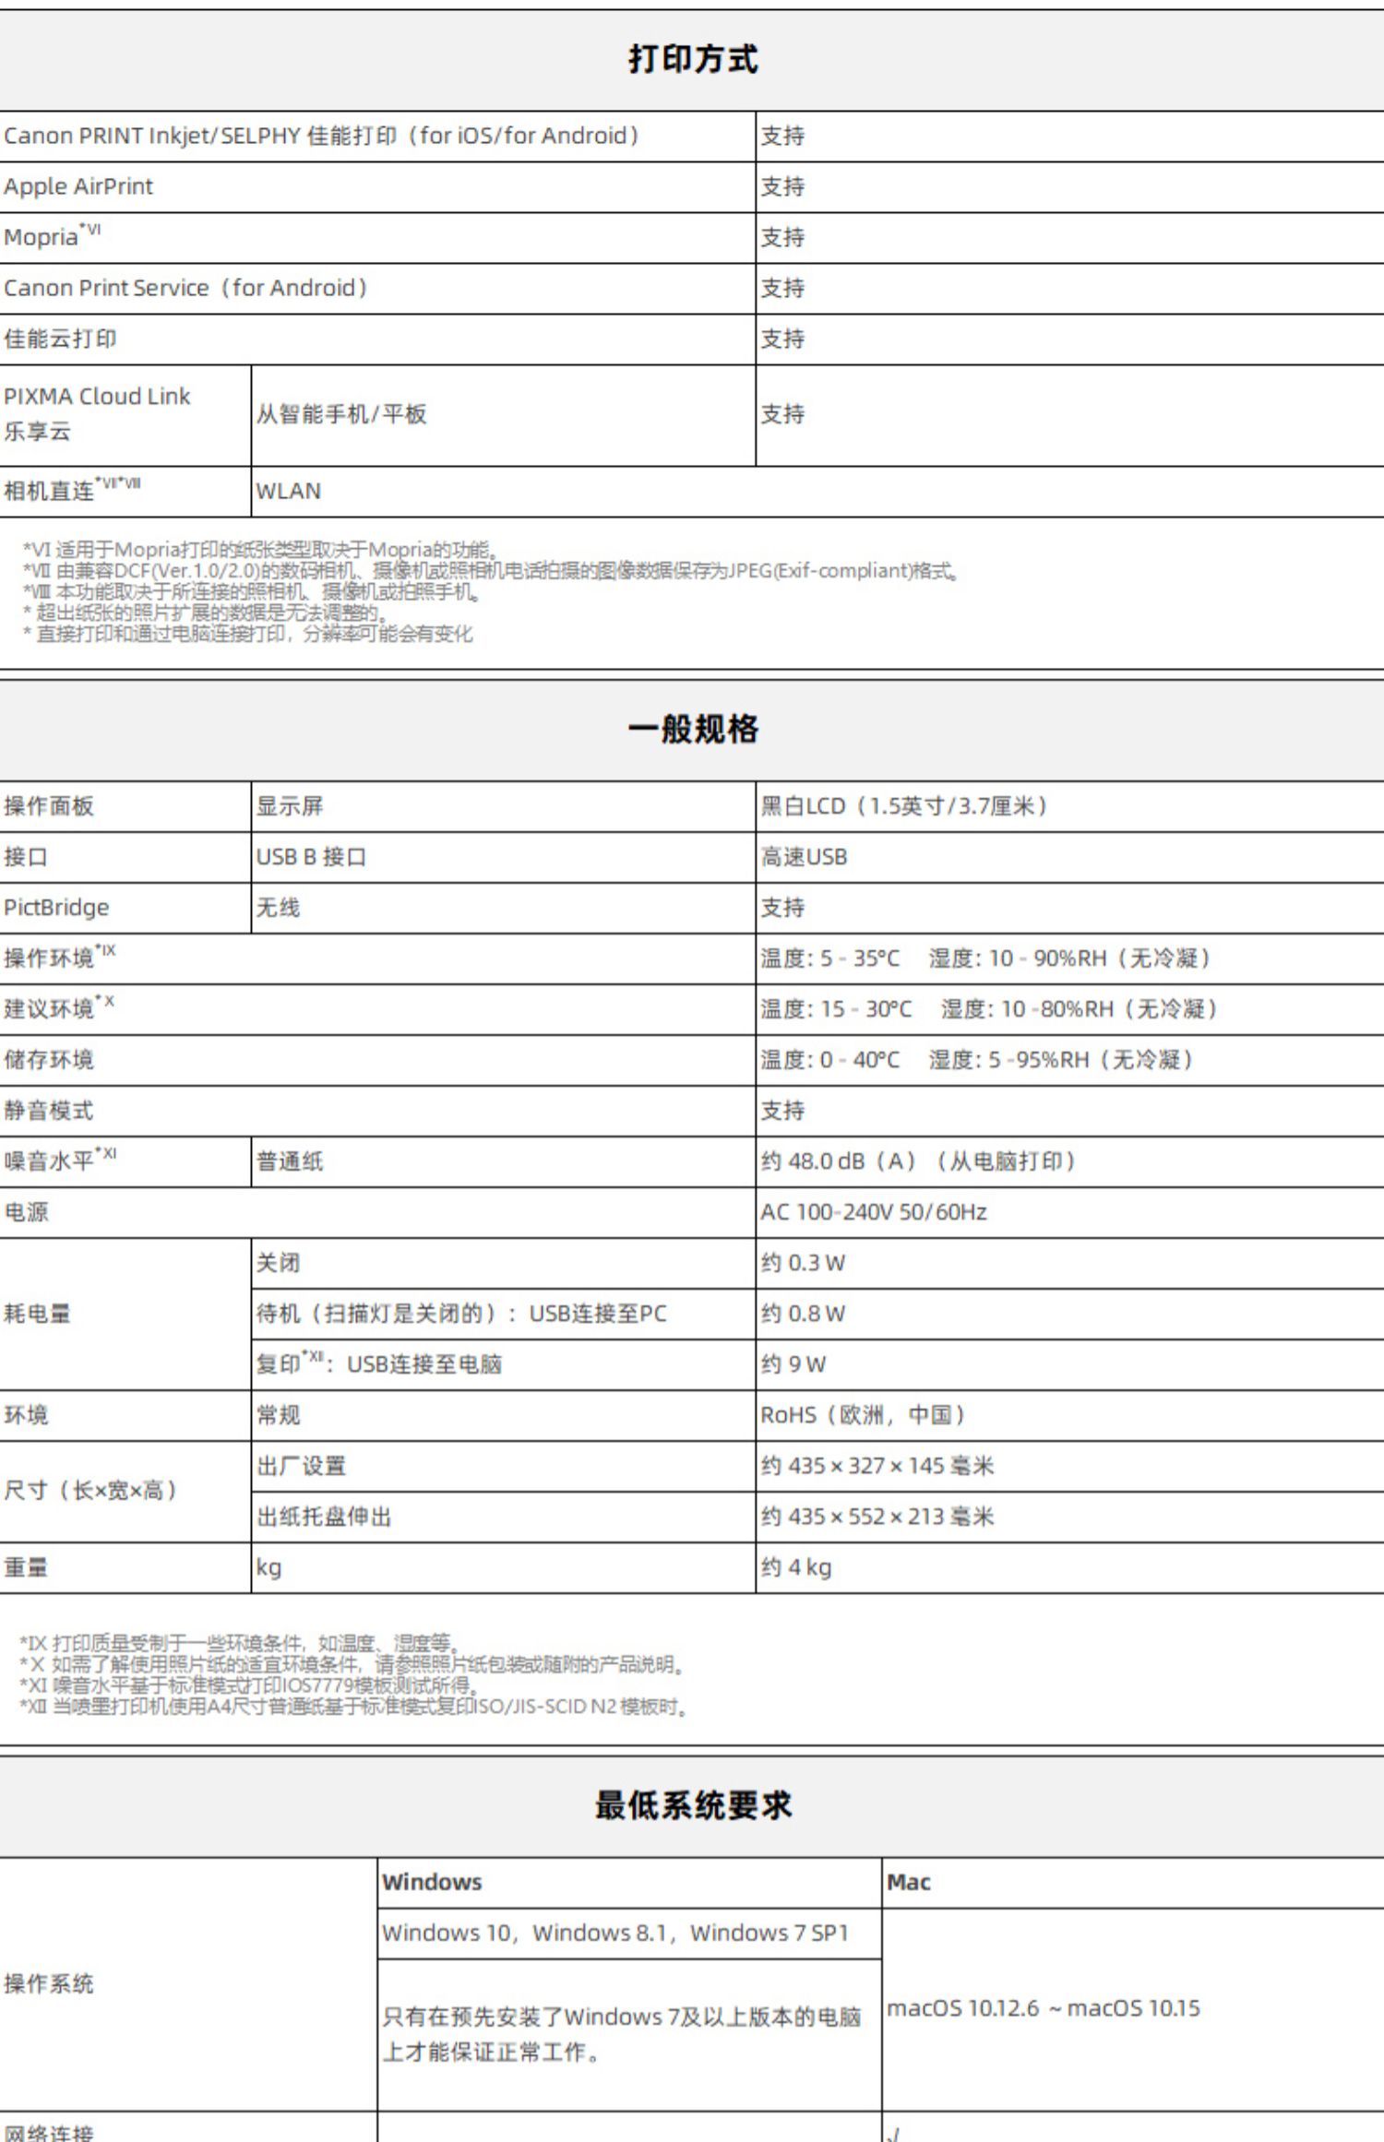Click the "PIXMA Cloud Link 乐享云" cell
The image size is (1384, 2142).
97,414
